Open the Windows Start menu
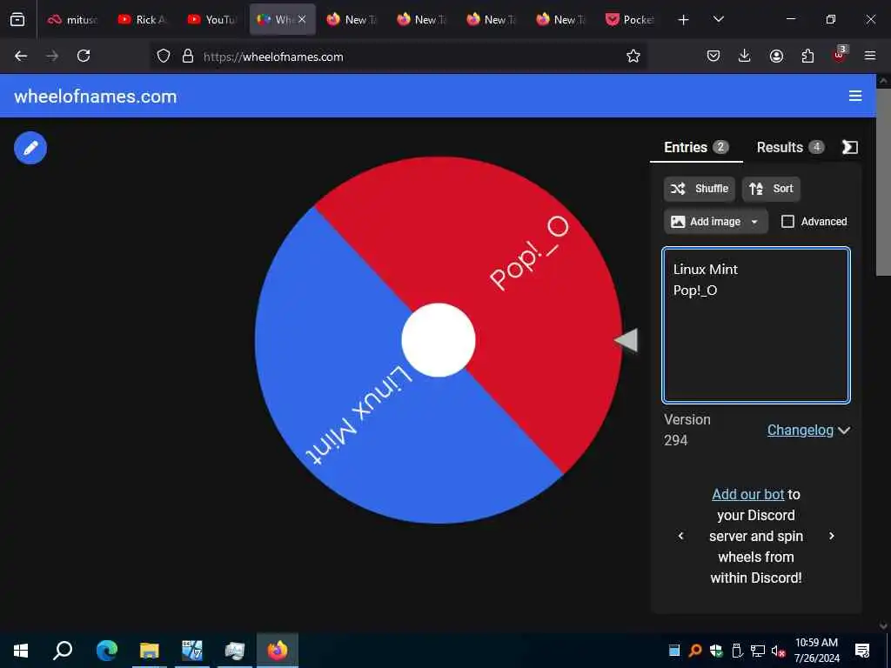Viewport: 891px width, 668px height. [21, 651]
